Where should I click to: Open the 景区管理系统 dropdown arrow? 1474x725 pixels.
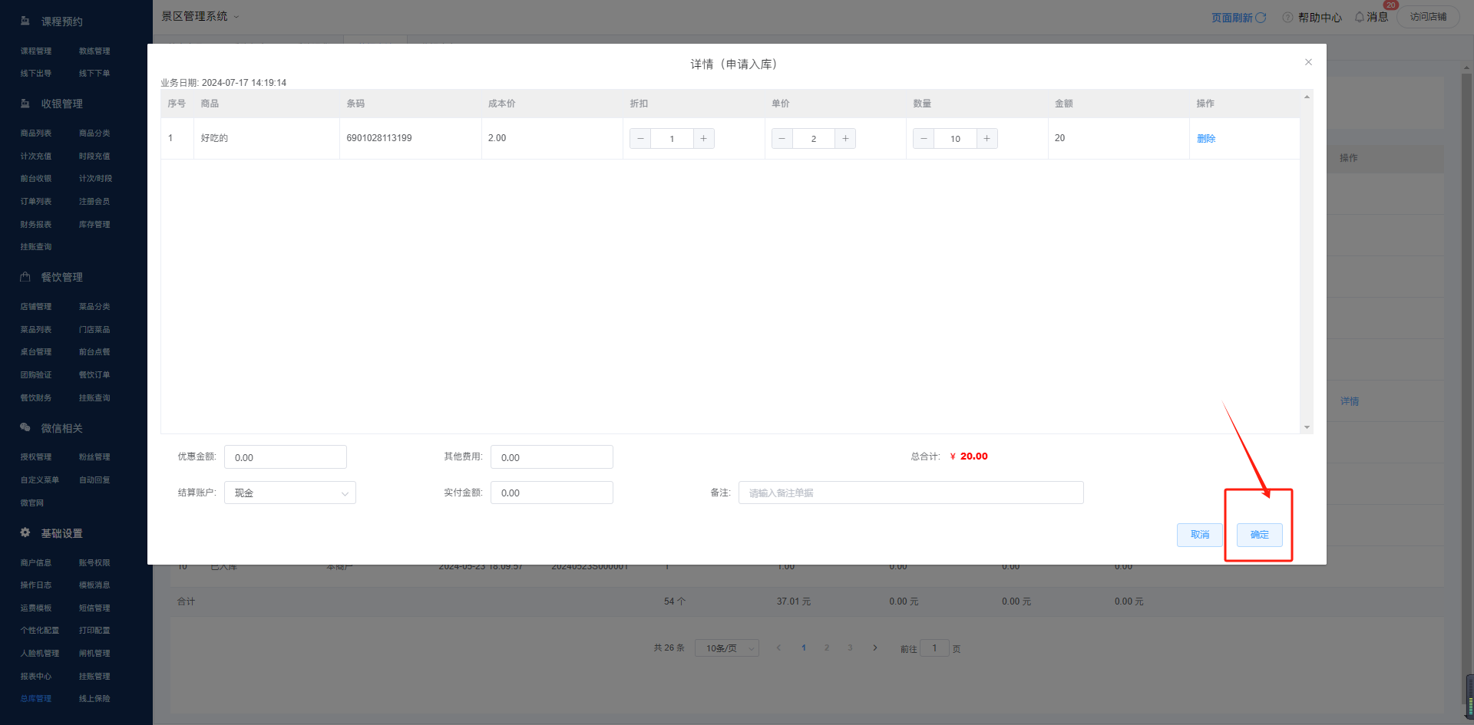click(x=236, y=17)
